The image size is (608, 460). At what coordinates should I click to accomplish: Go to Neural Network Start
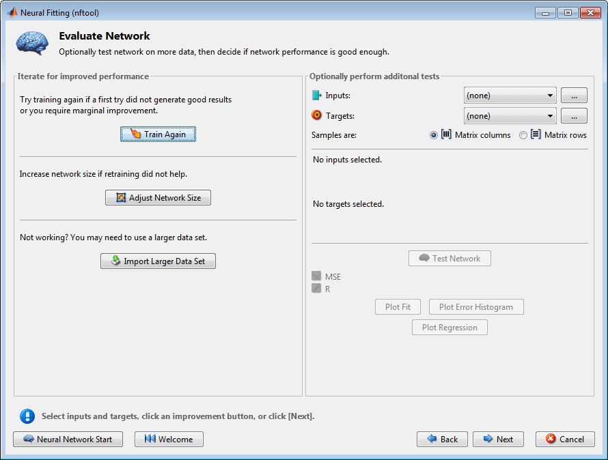(x=68, y=439)
